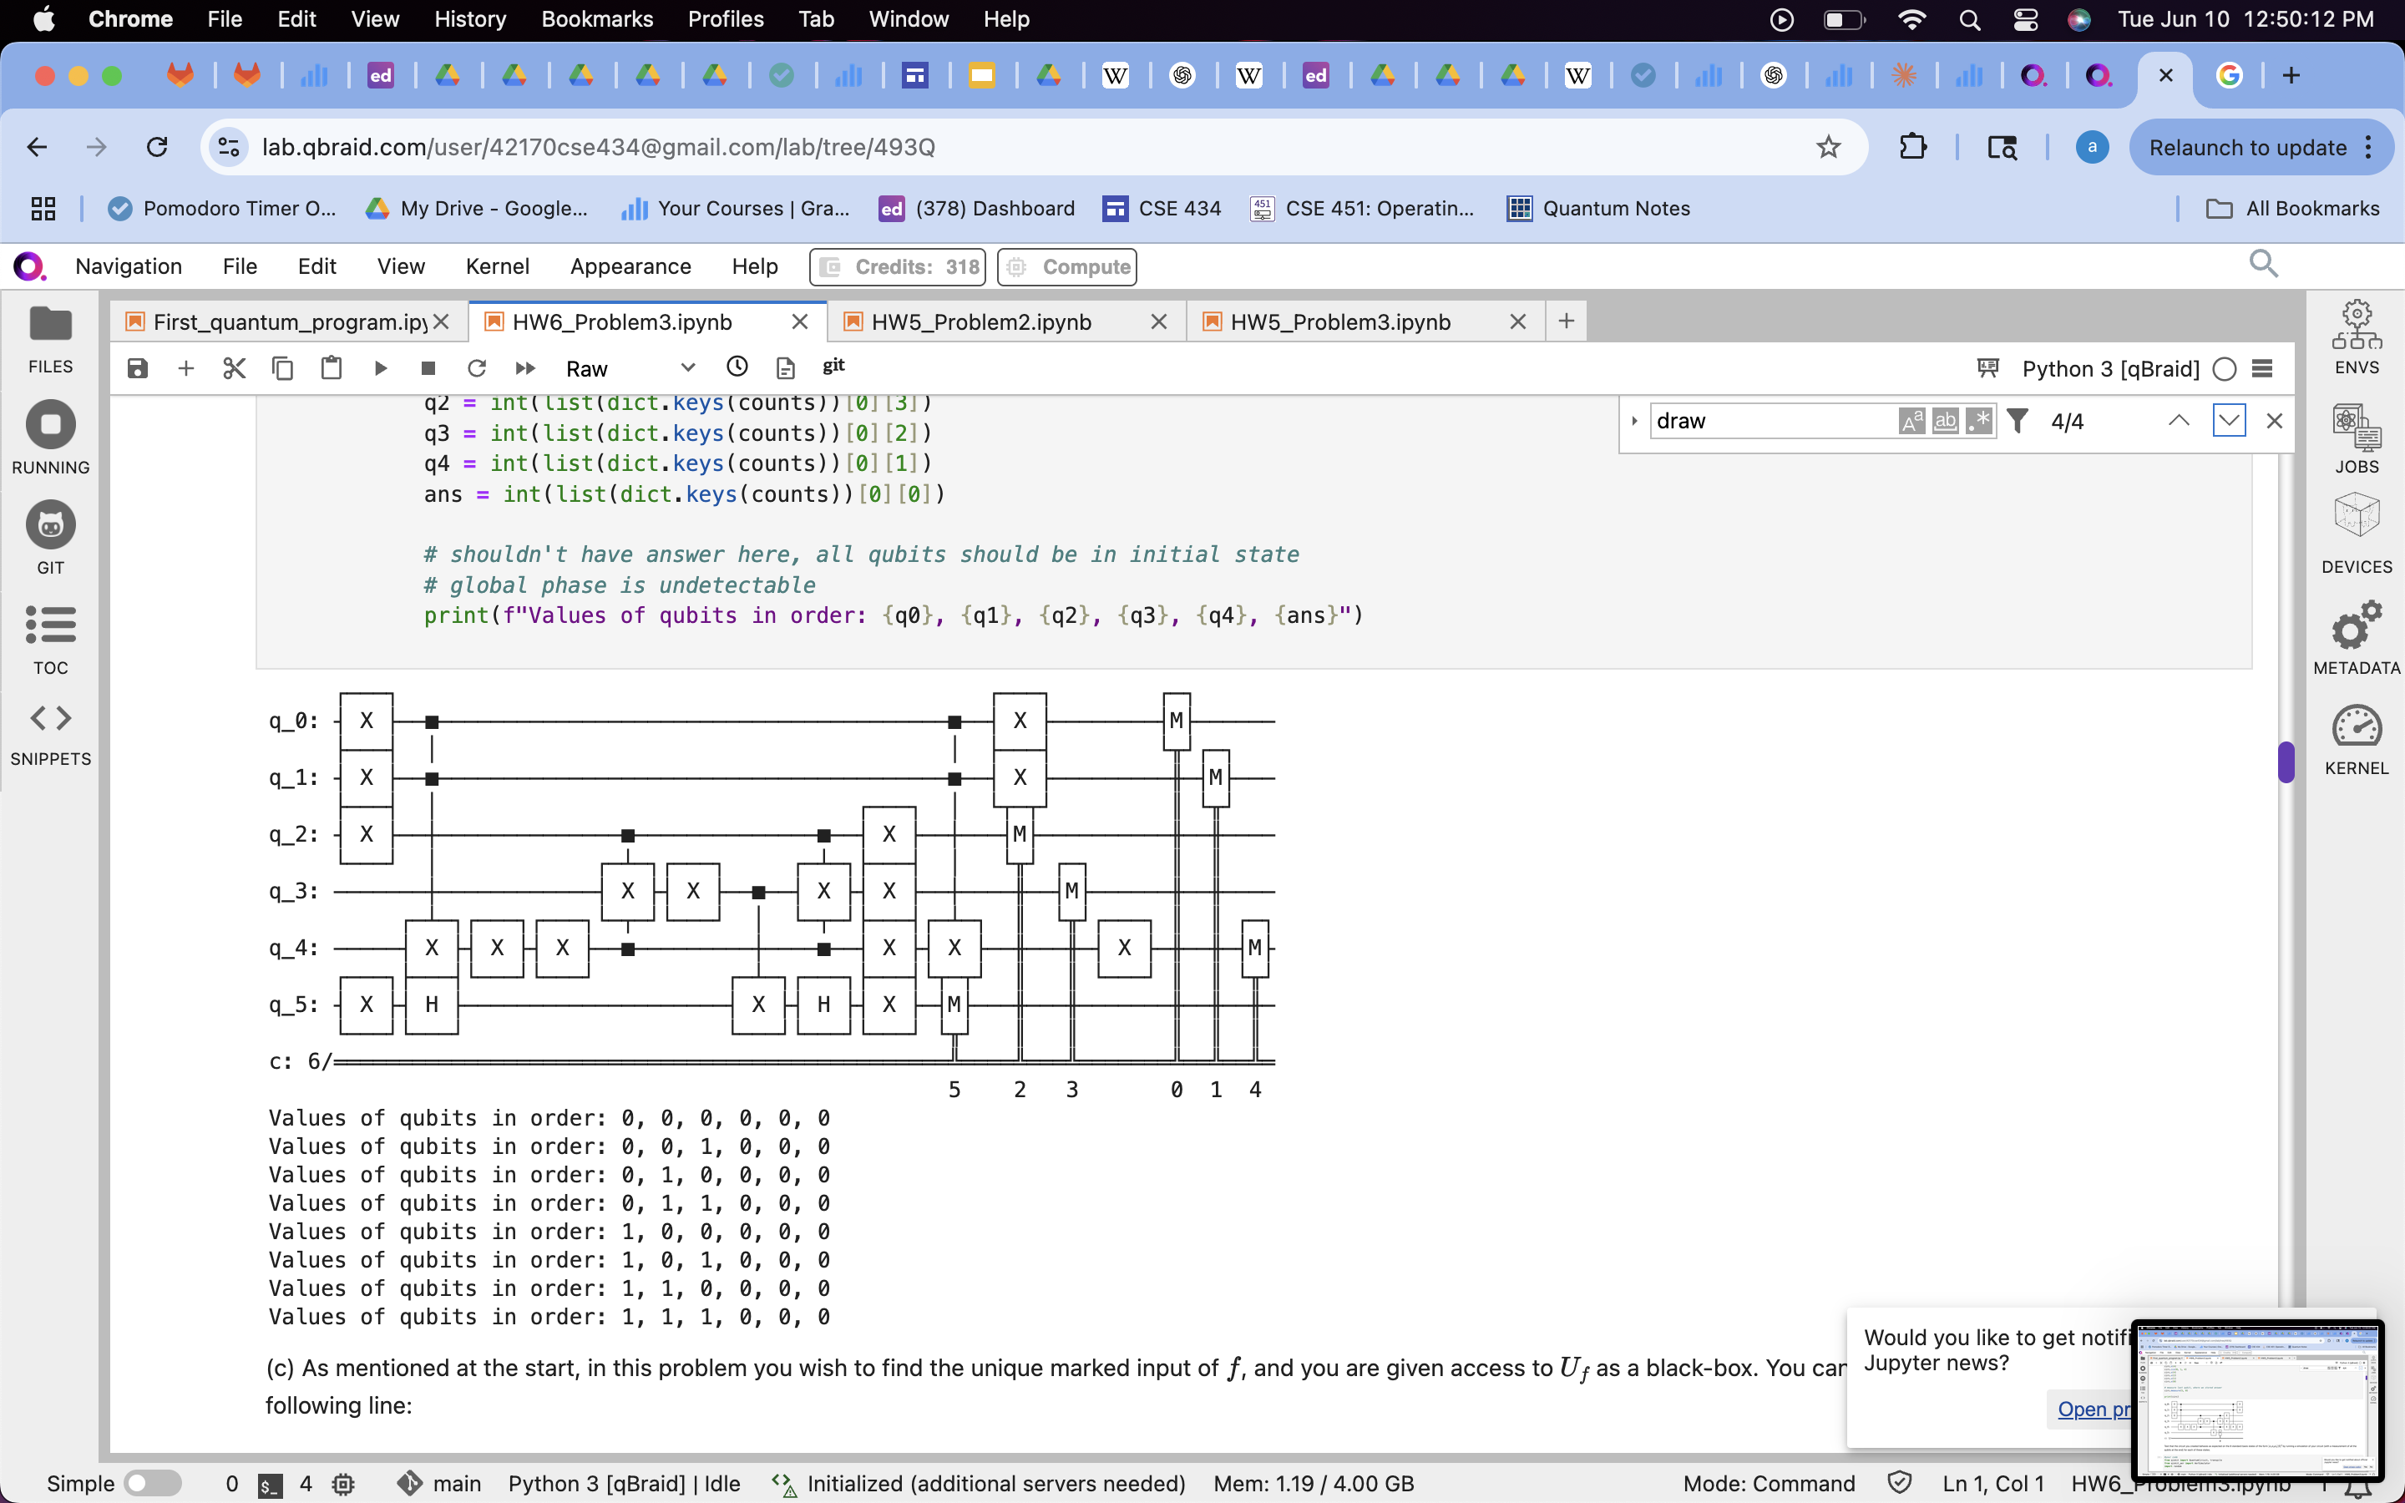Select Python 3 [qBraid] kernel name
2405x1503 pixels.
[x=2110, y=369]
